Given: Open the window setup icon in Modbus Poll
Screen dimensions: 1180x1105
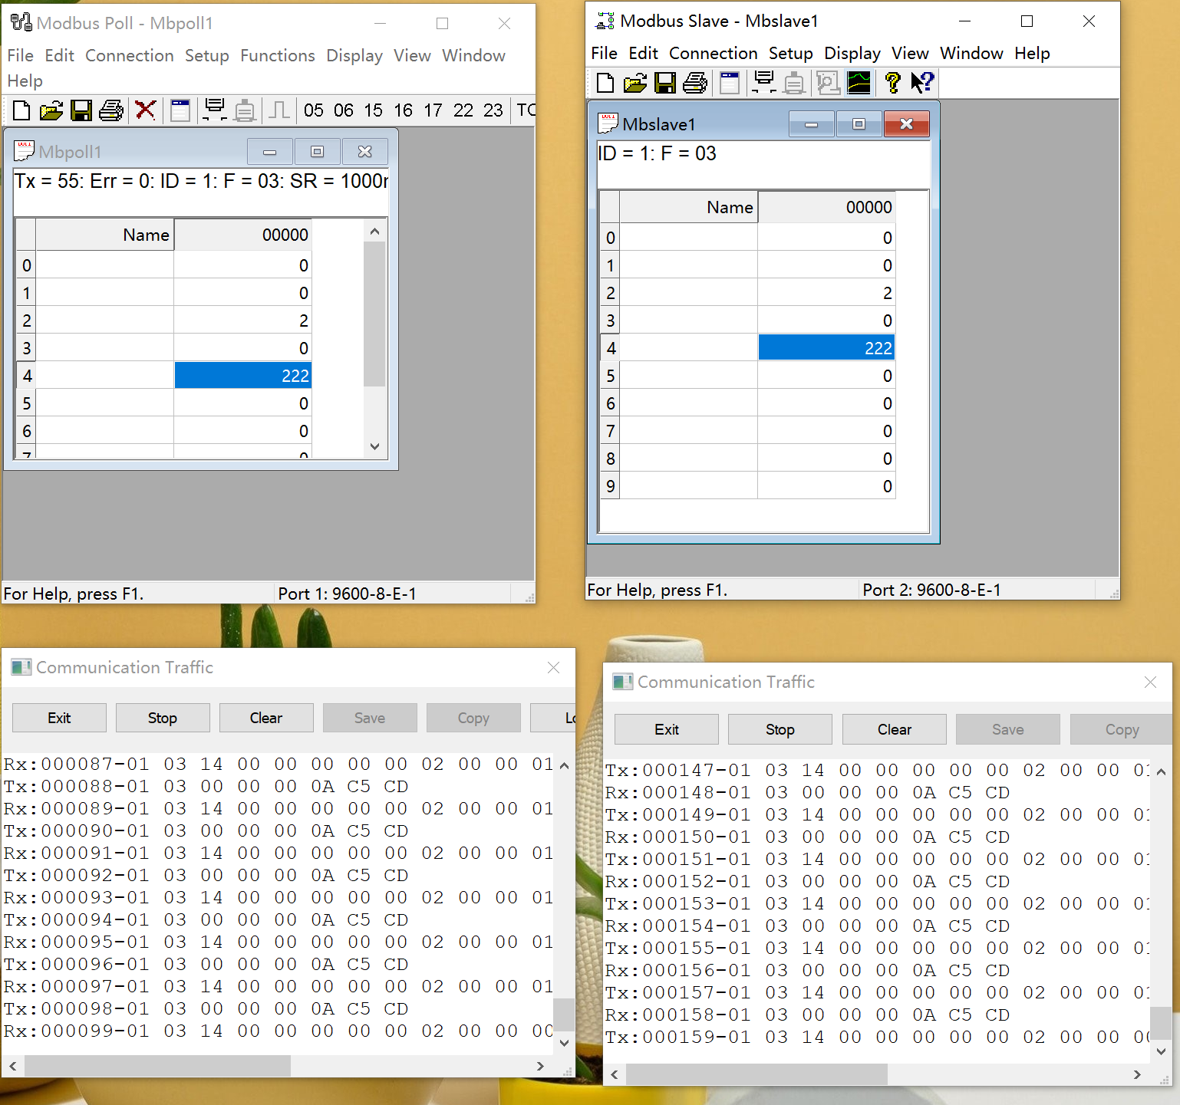Looking at the screenshot, I should click(x=180, y=110).
